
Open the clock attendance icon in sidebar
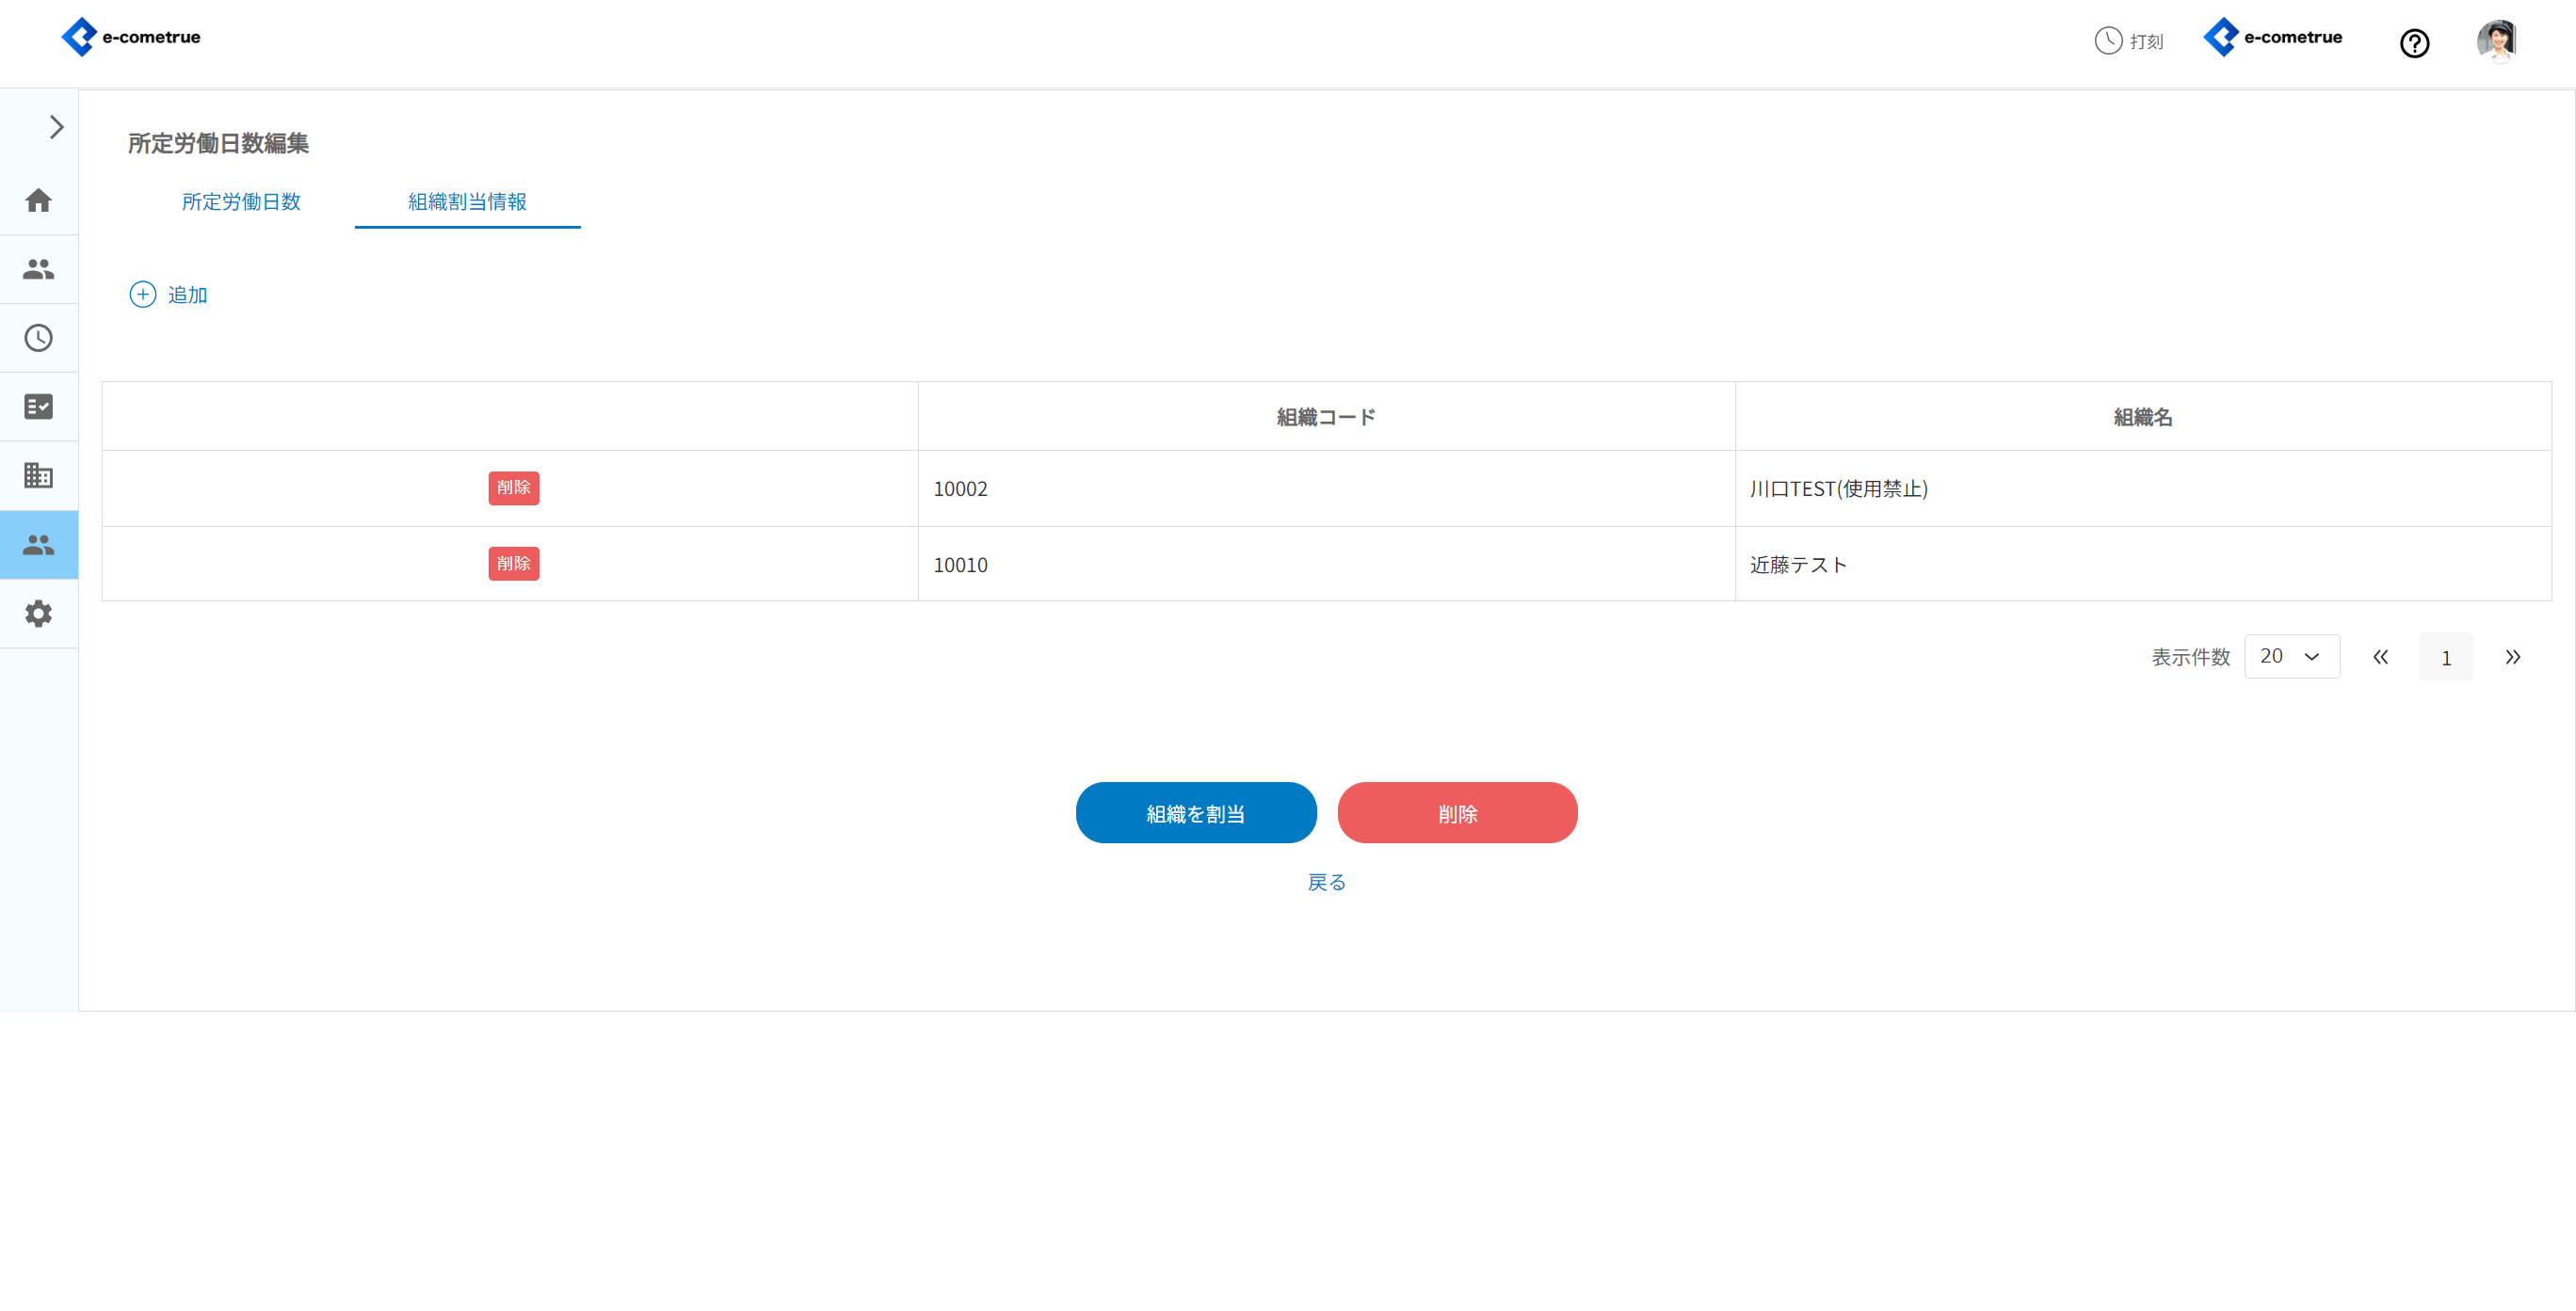pos(38,338)
